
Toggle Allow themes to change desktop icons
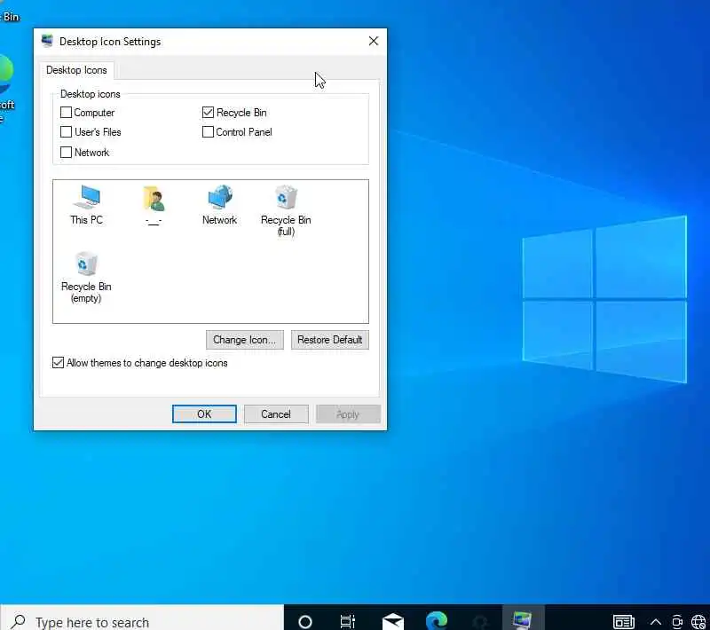pyautogui.click(x=58, y=363)
